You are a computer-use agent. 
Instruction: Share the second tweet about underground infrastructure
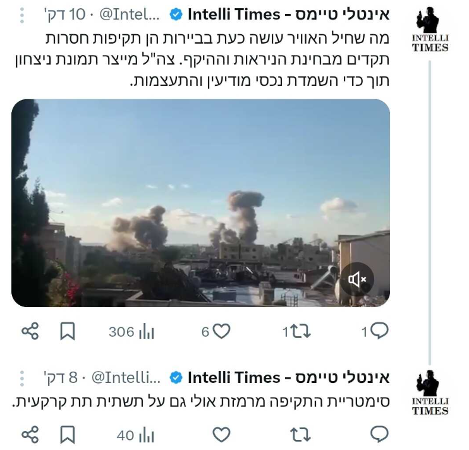point(30,435)
